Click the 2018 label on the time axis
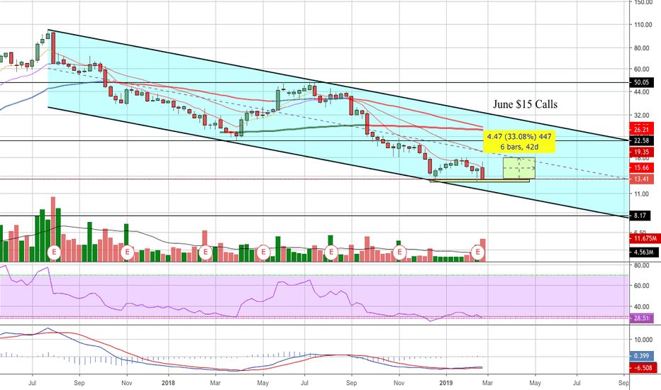Screen dimensions: 661x390 168,383
